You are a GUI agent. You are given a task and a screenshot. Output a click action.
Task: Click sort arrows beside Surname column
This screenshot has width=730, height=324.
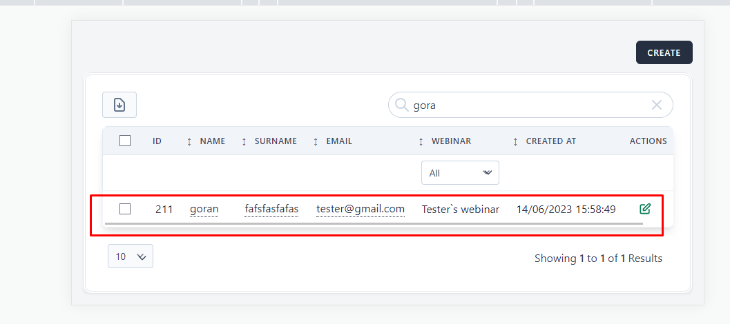point(244,141)
